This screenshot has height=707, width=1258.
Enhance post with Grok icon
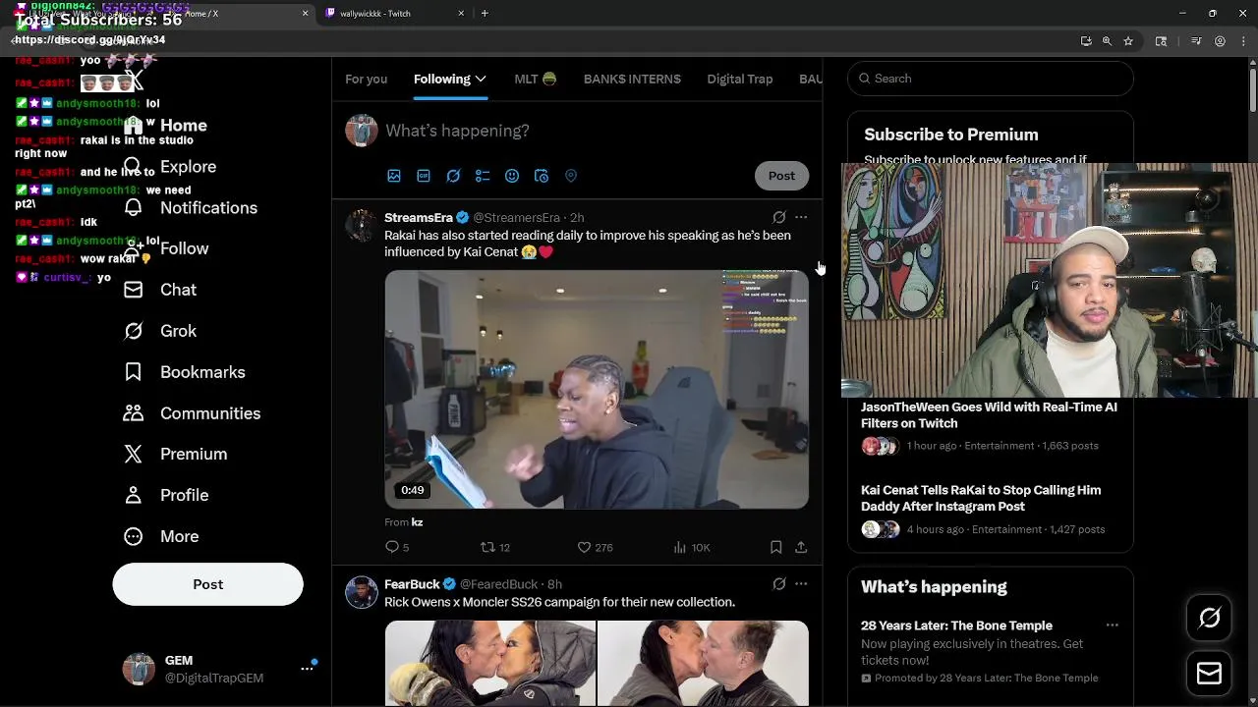click(453, 176)
